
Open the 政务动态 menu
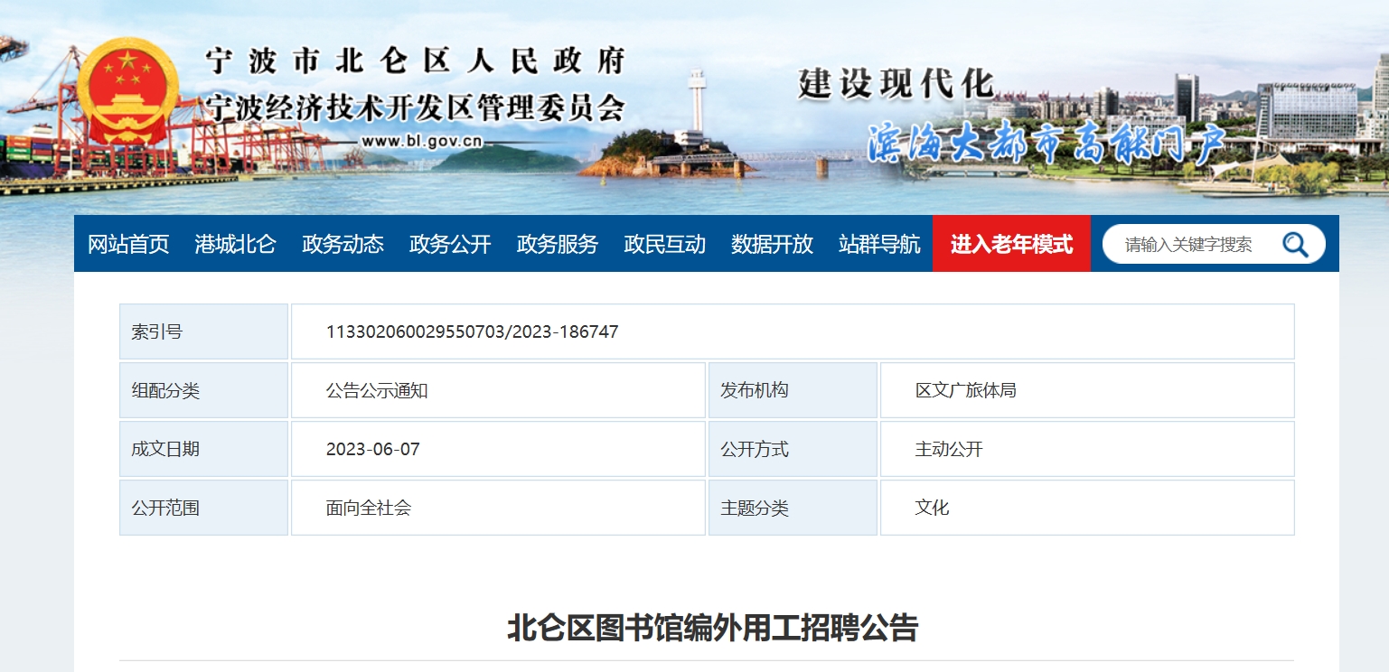pos(343,244)
